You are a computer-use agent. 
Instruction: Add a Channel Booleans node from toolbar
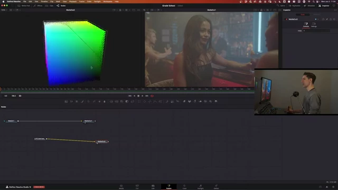tap(117, 101)
